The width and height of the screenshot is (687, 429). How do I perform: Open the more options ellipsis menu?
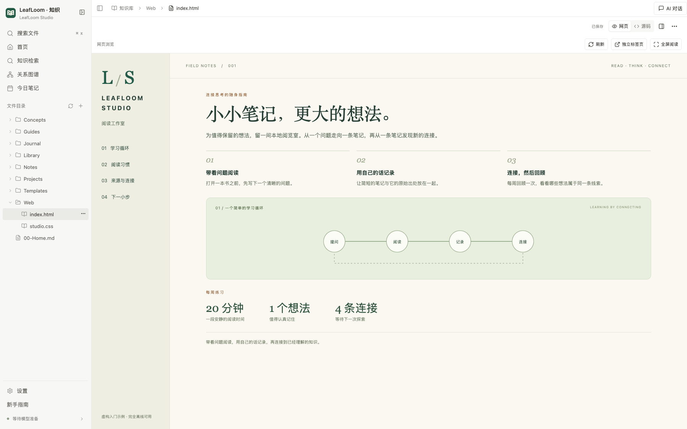(674, 26)
